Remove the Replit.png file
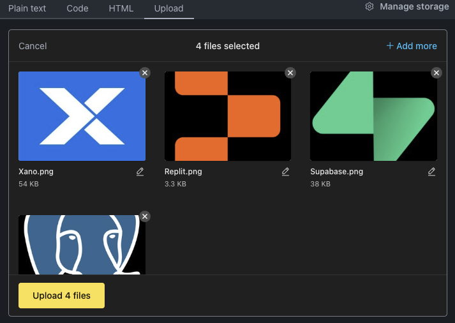 290,73
